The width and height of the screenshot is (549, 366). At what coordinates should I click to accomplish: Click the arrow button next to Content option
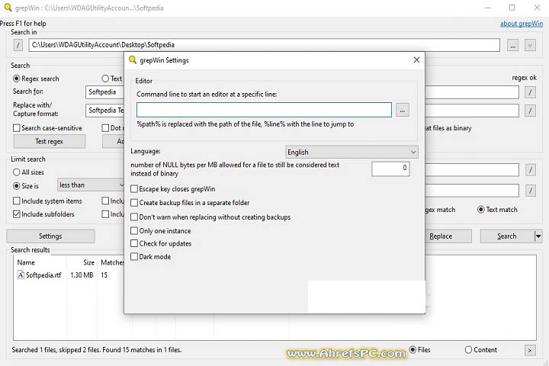point(530,350)
